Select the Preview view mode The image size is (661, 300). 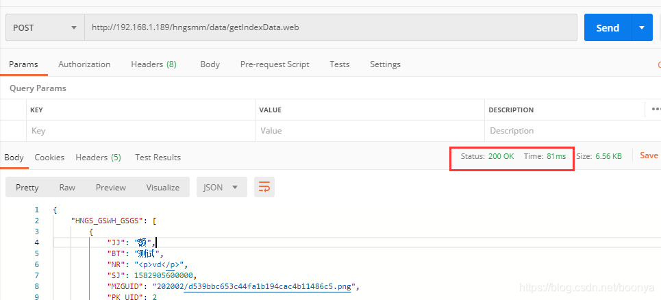(111, 188)
